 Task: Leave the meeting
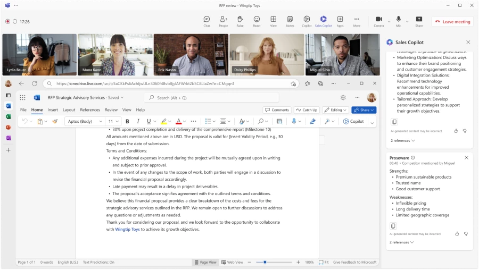coord(452,22)
